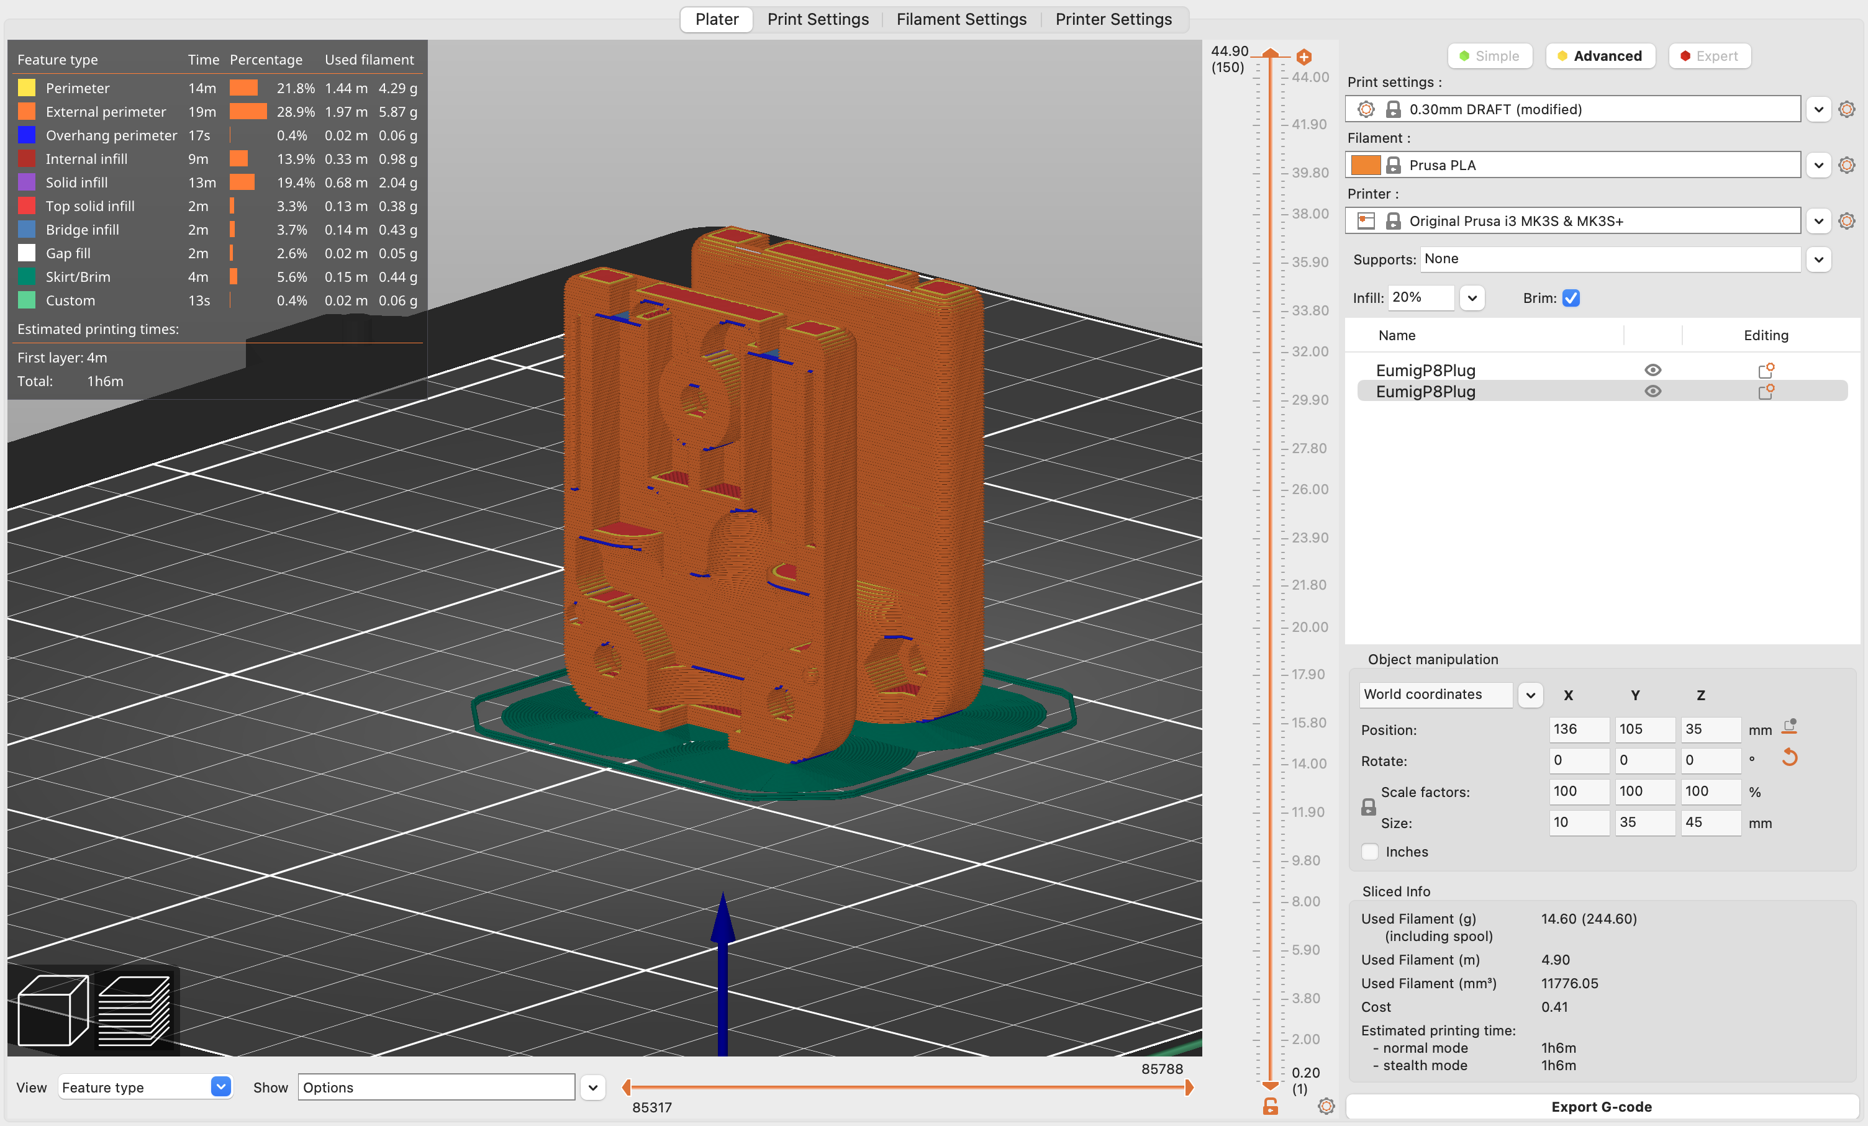This screenshot has height=1126, width=1868.
Task: Hide the first EumigP8Plug with the eye toggle
Action: 1653,370
